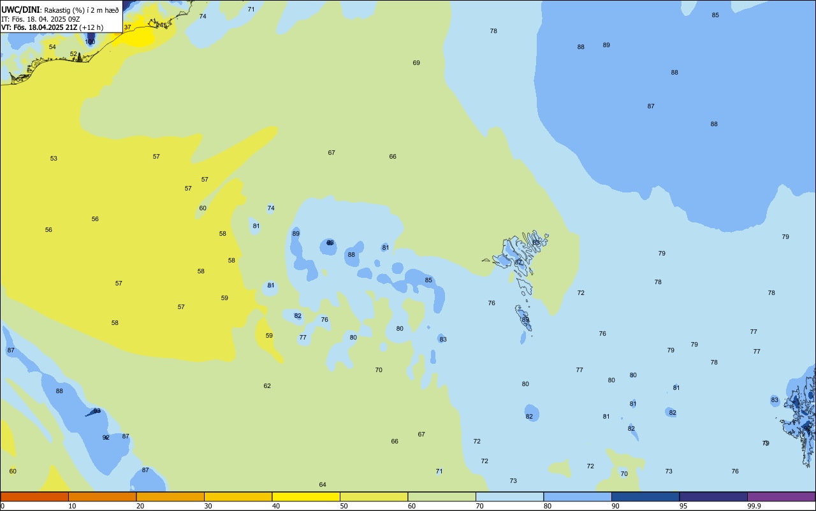Click the legend tick label 99.9

point(754,506)
